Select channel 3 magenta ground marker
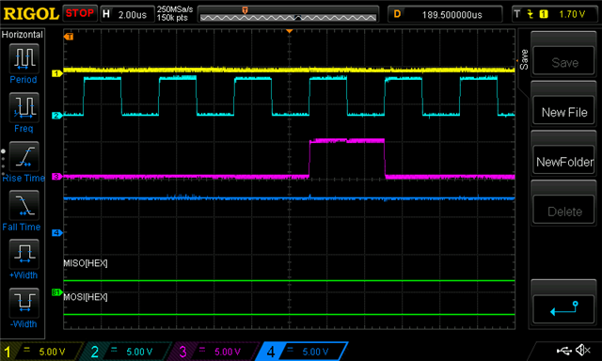Viewport: 602px width, 361px height. tap(56, 177)
